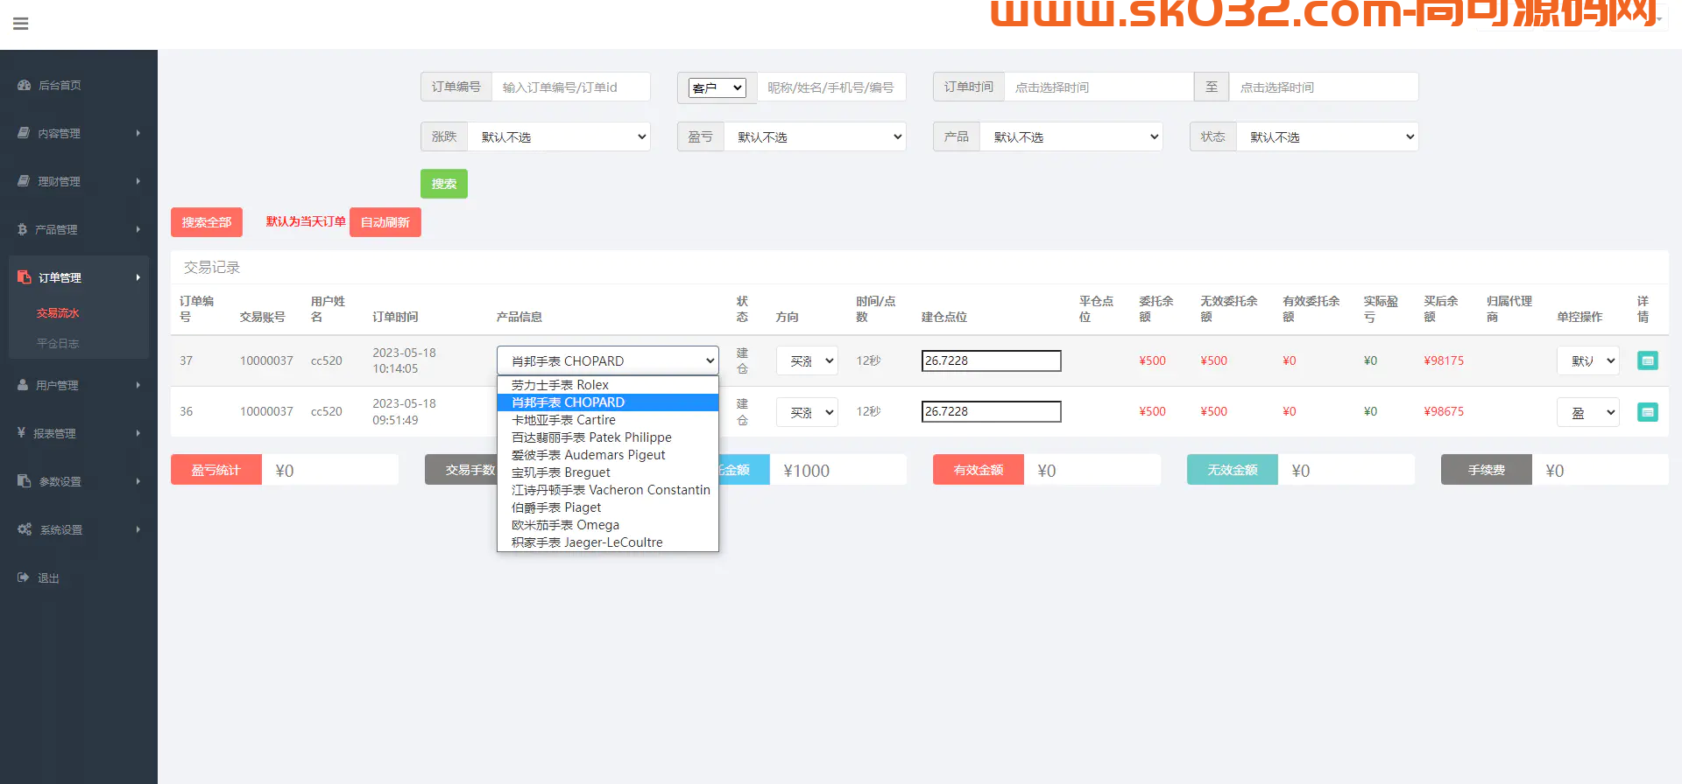Select 欧米茄手表 Omega option
The height and width of the screenshot is (784, 1682).
pyautogui.click(x=608, y=525)
